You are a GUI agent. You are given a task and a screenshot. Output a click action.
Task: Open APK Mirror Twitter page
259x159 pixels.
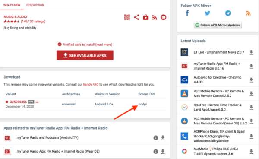point(207,13)
